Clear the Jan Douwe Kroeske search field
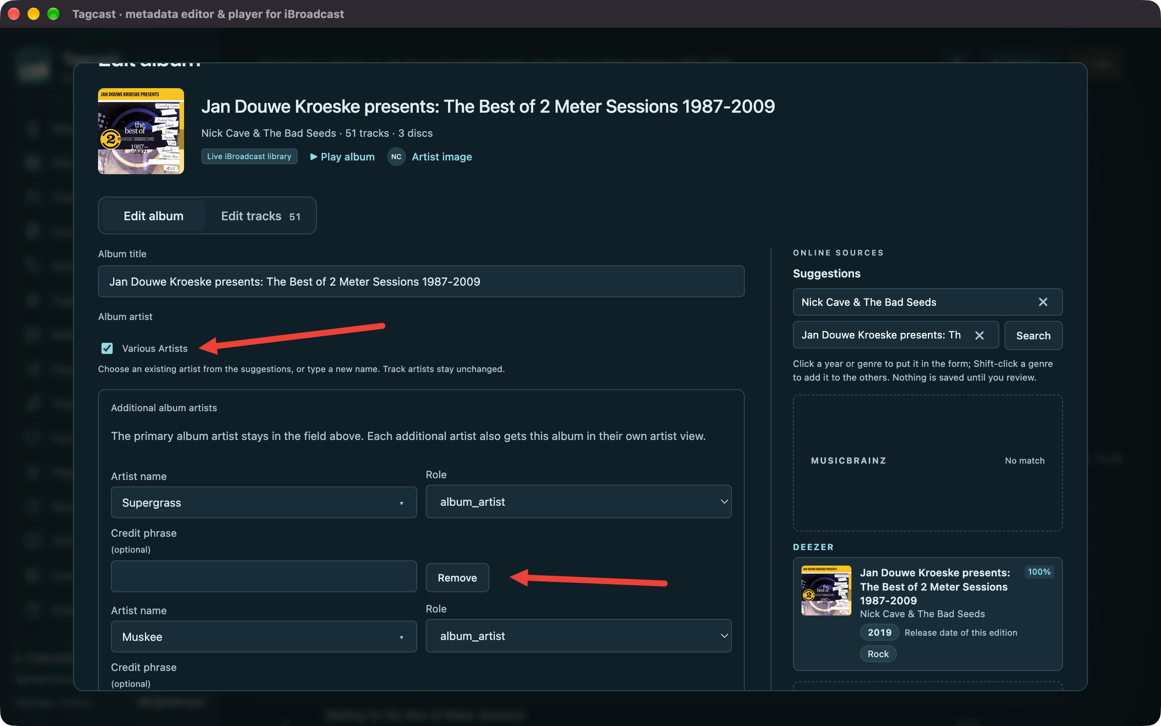This screenshot has width=1161, height=726. pyautogui.click(x=979, y=335)
